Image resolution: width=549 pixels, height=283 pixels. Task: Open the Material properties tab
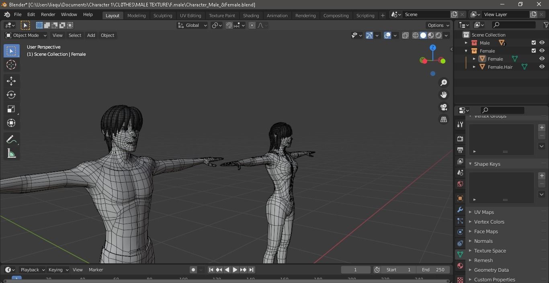click(460, 266)
